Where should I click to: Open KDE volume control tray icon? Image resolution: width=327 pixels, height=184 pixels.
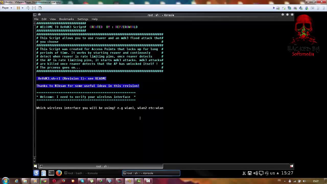click(x=255, y=173)
